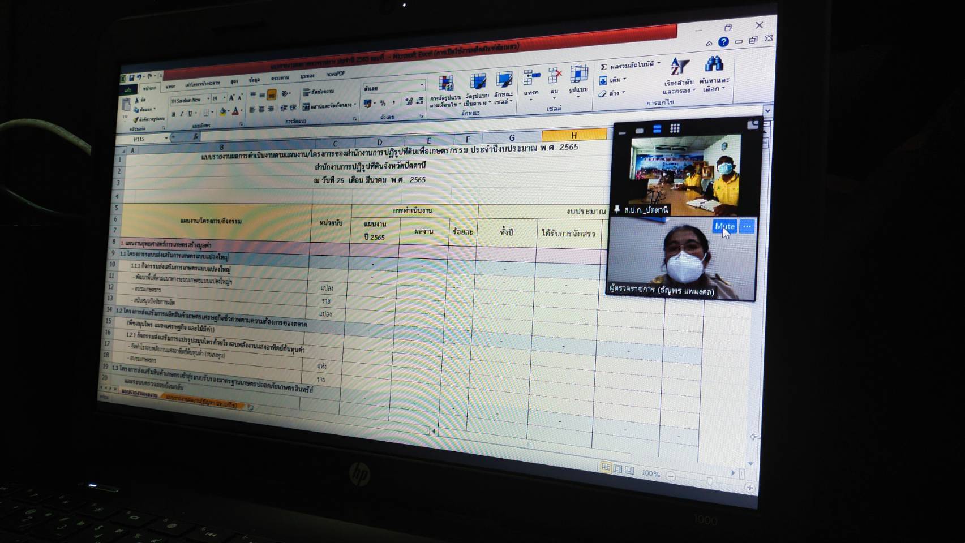Toggle Align Text Left
The width and height of the screenshot is (965, 543).
[252, 109]
